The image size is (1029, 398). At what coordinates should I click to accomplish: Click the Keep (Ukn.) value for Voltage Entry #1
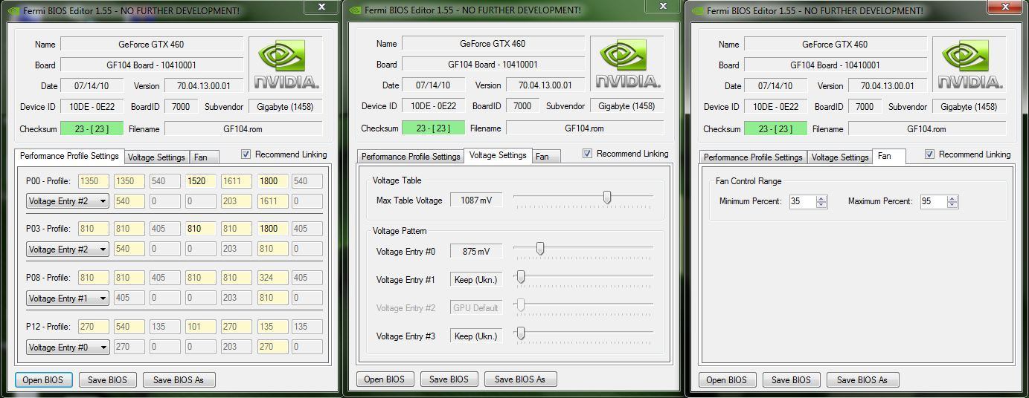coord(475,279)
